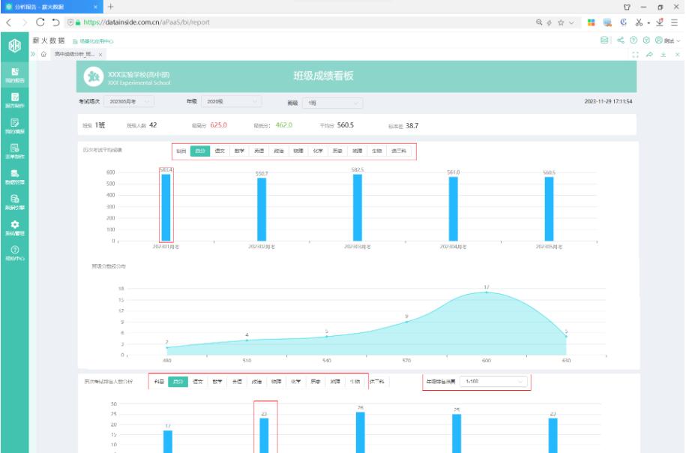Open the first sidebar item, 我的报告
This screenshot has width=686, height=453.
click(x=15, y=75)
